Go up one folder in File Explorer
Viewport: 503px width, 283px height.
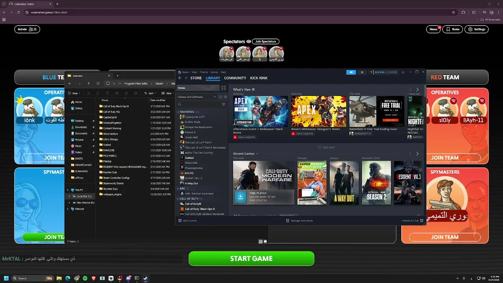88,83
